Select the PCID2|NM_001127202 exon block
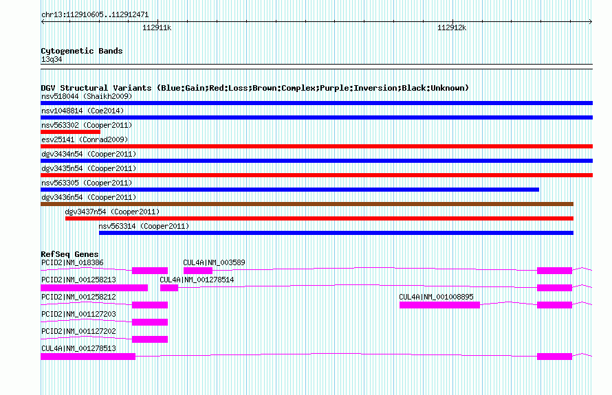 pyautogui.click(x=150, y=339)
